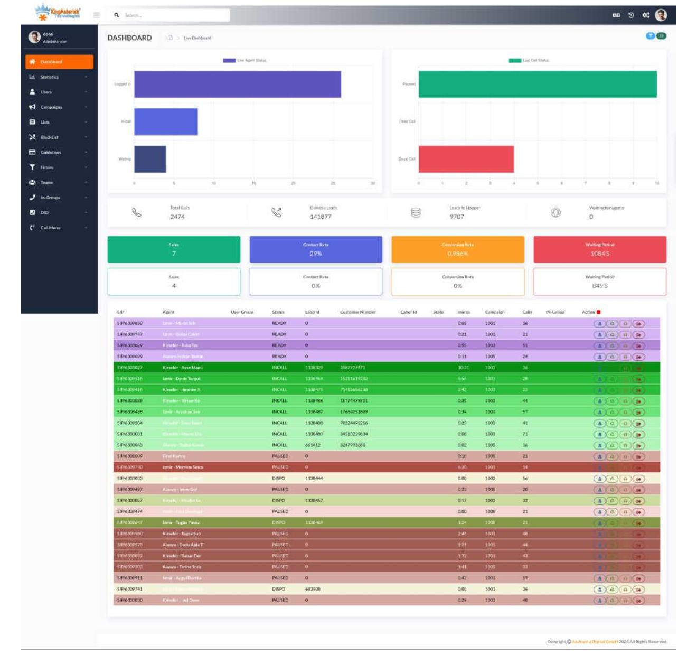Viewport: 697px width, 655px height.
Task: Open the settings gears icon in header
Action: (x=646, y=15)
